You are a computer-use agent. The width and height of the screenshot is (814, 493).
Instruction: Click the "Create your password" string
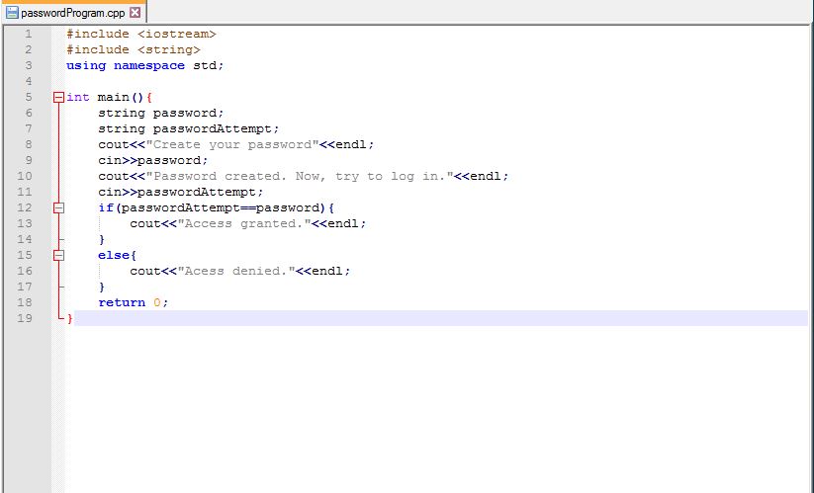(x=232, y=144)
